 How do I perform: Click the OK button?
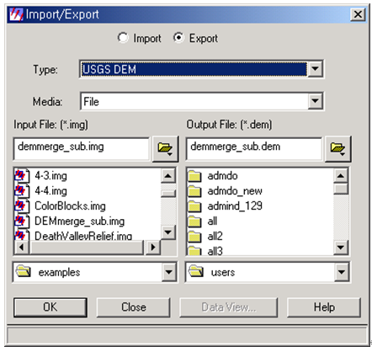tap(50, 307)
